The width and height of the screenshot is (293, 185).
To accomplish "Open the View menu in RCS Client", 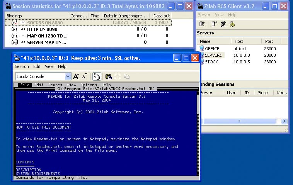I will (x=219, y=15).
